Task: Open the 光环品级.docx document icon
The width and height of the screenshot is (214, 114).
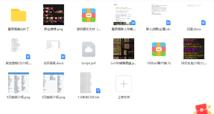Action: coord(54,49)
